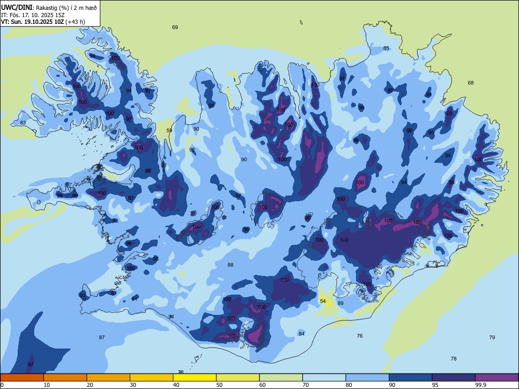
Task: Select the map value '91'
Action: [x=134, y=299]
